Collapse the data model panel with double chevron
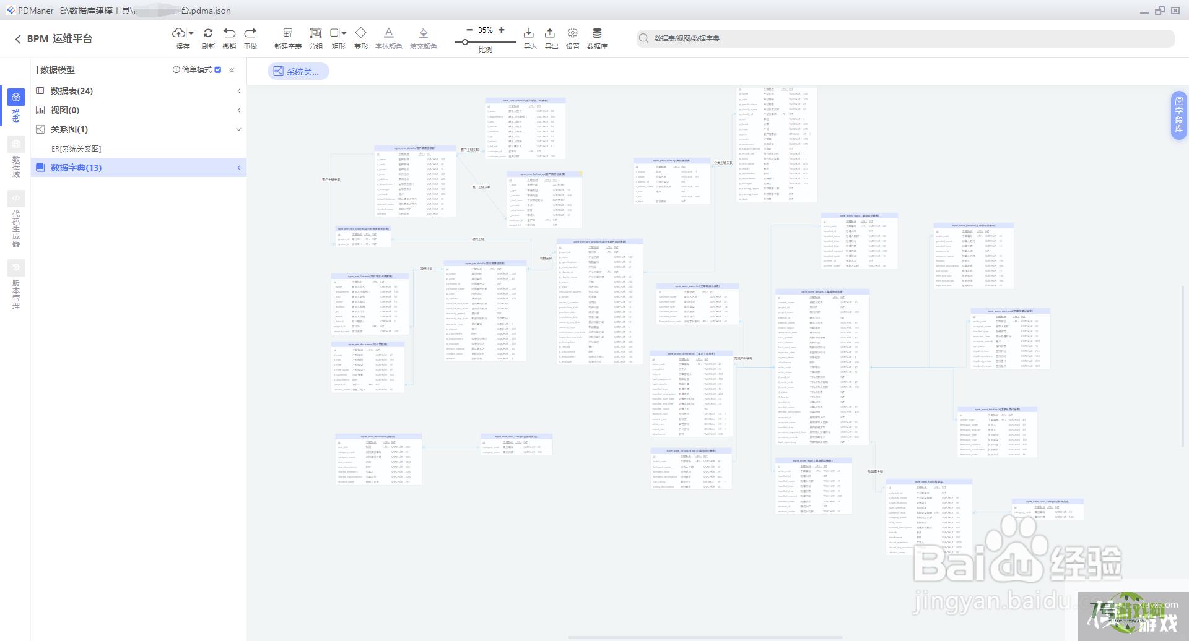This screenshot has width=1189, height=641. (232, 70)
